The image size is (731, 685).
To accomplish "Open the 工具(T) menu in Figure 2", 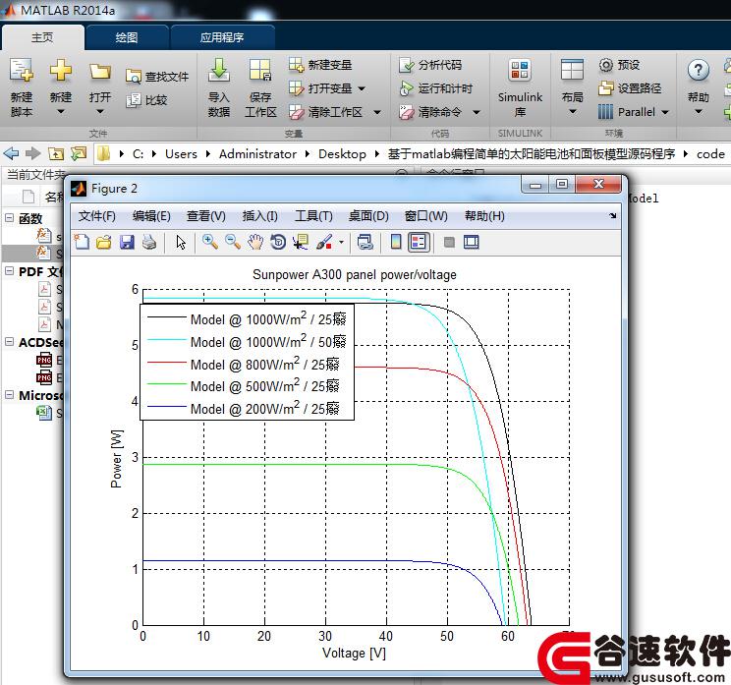I will (x=313, y=216).
